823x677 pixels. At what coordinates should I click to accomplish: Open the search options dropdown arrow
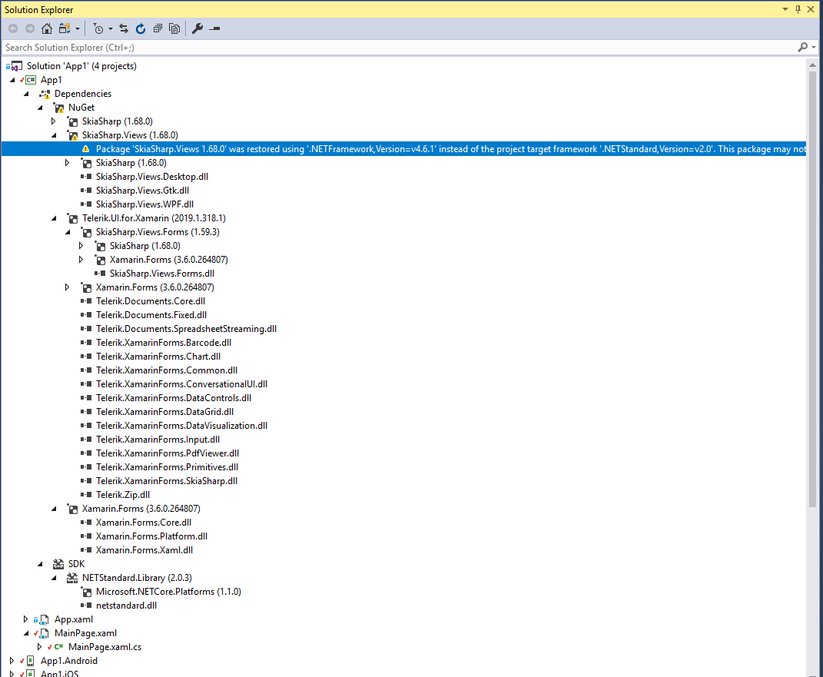(814, 47)
